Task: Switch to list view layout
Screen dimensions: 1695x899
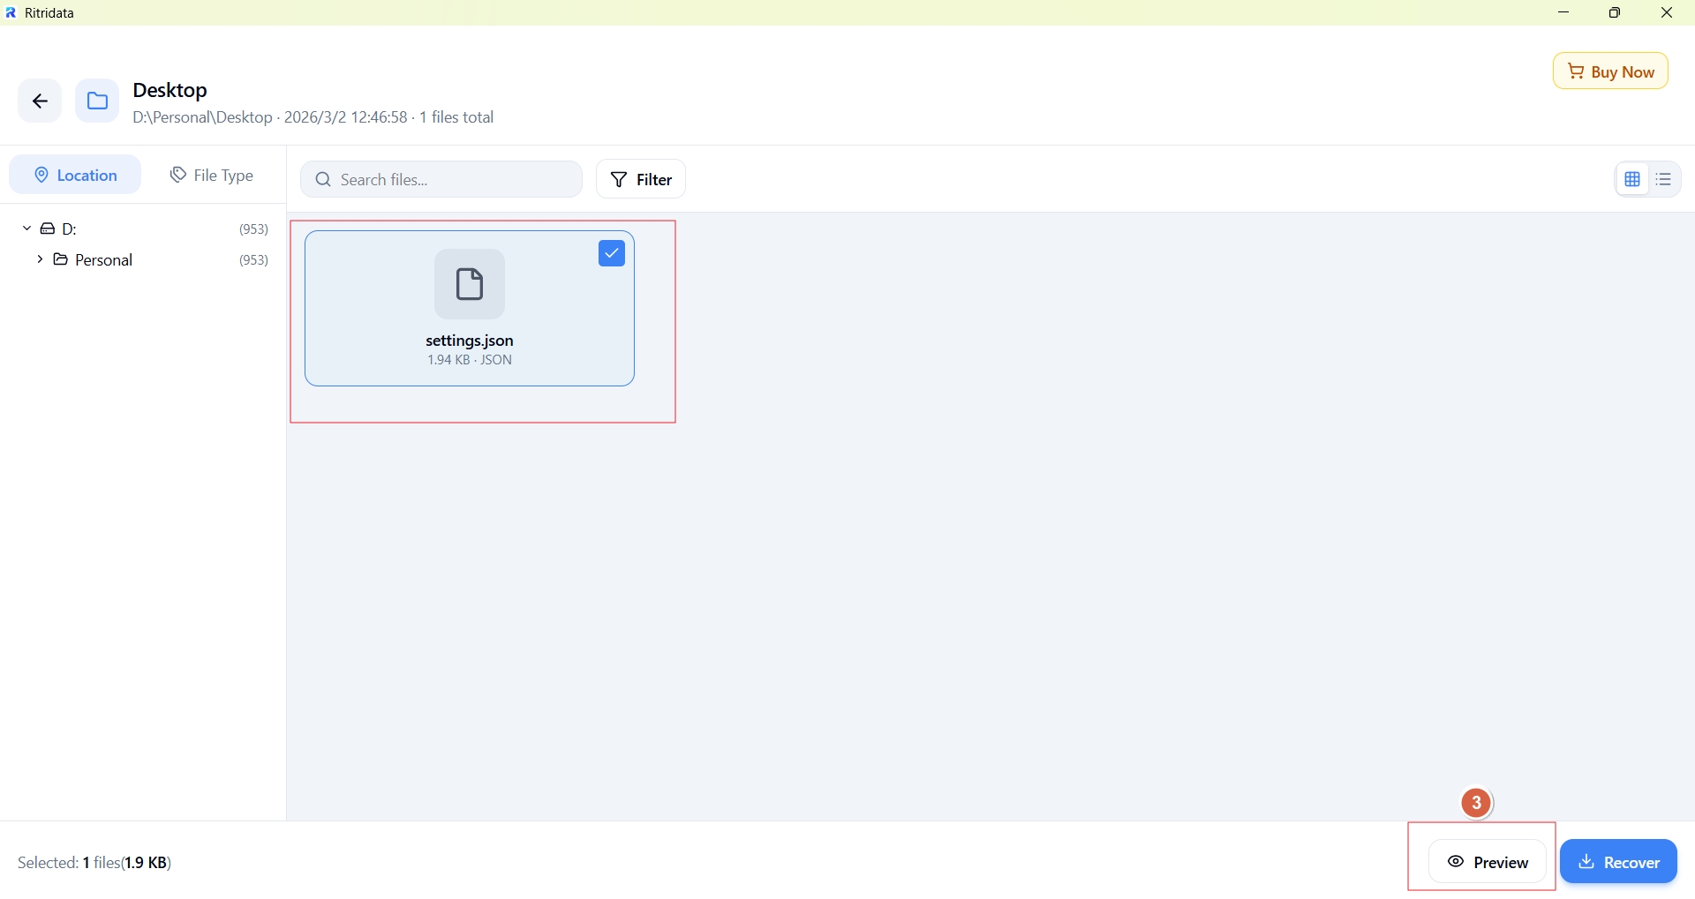Action: 1665,180
